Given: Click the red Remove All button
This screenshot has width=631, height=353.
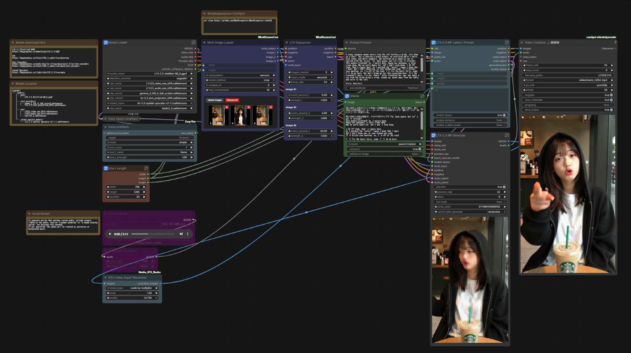Looking at the screenshot, I should 232,100.
